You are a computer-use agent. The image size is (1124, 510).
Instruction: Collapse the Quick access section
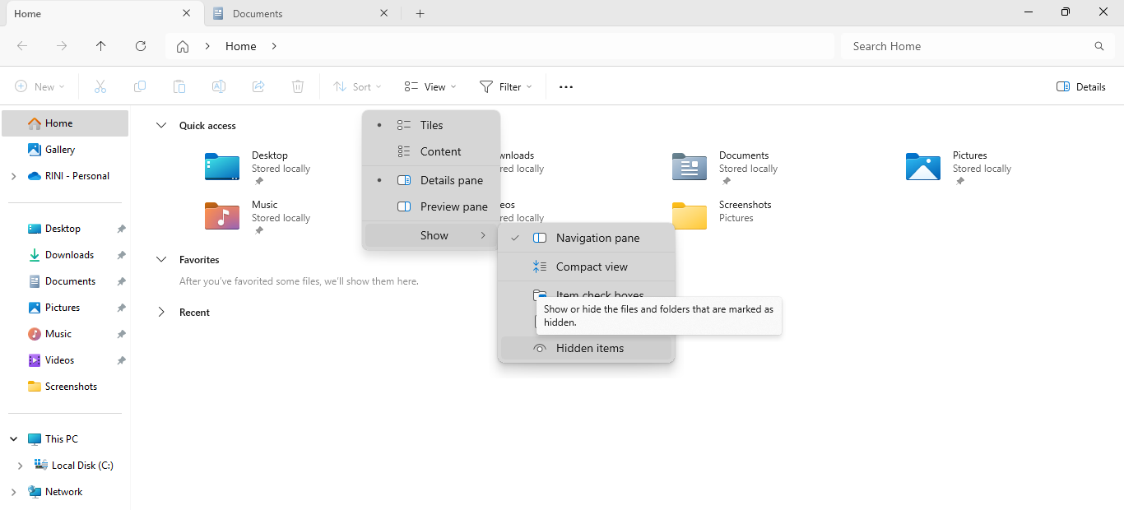click(x=161, y=126)
